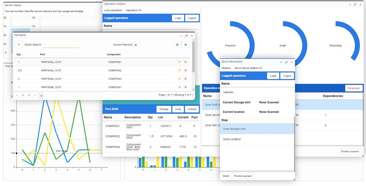Select the Scan Storage Unit step
The height and width of the screenshot is (186, 366).
tap(257, 129)
